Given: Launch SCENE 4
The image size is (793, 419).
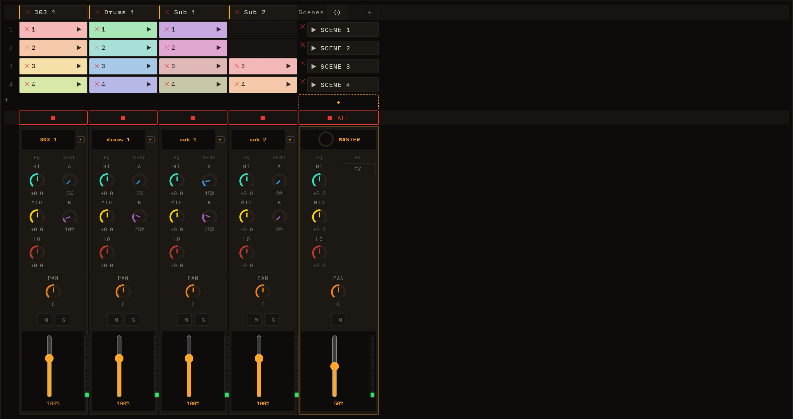Looking at the screenshot, I should point(343,85).
